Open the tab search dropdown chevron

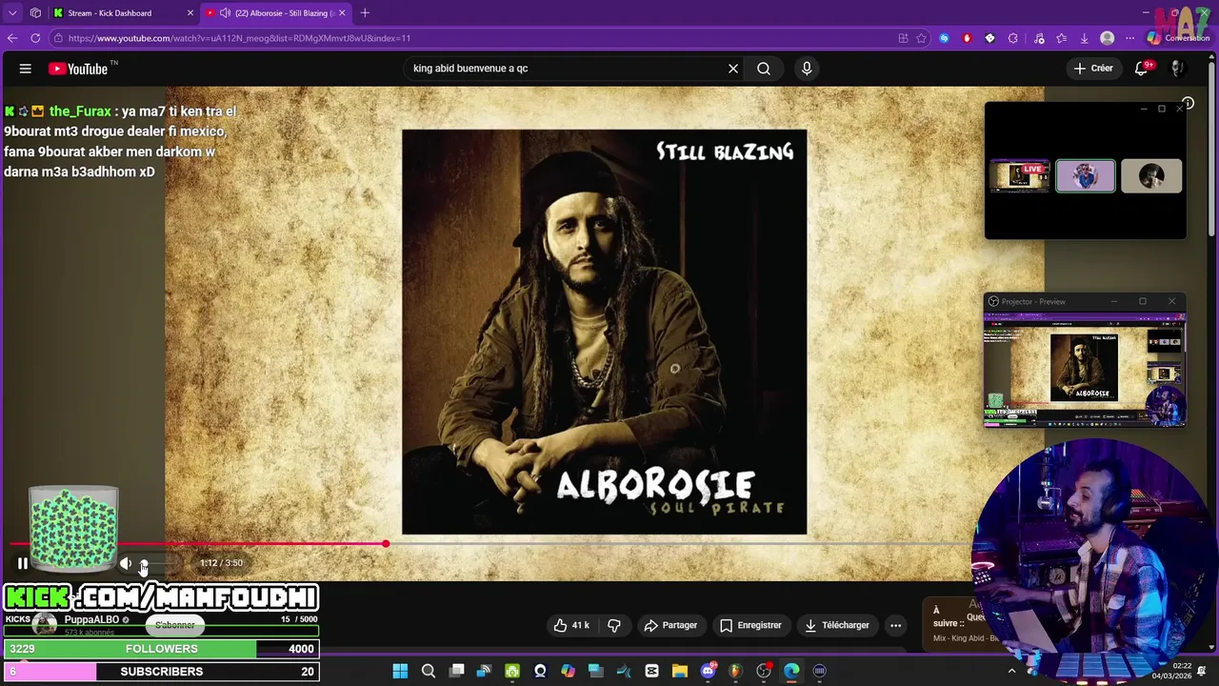[x=12, y=13]
